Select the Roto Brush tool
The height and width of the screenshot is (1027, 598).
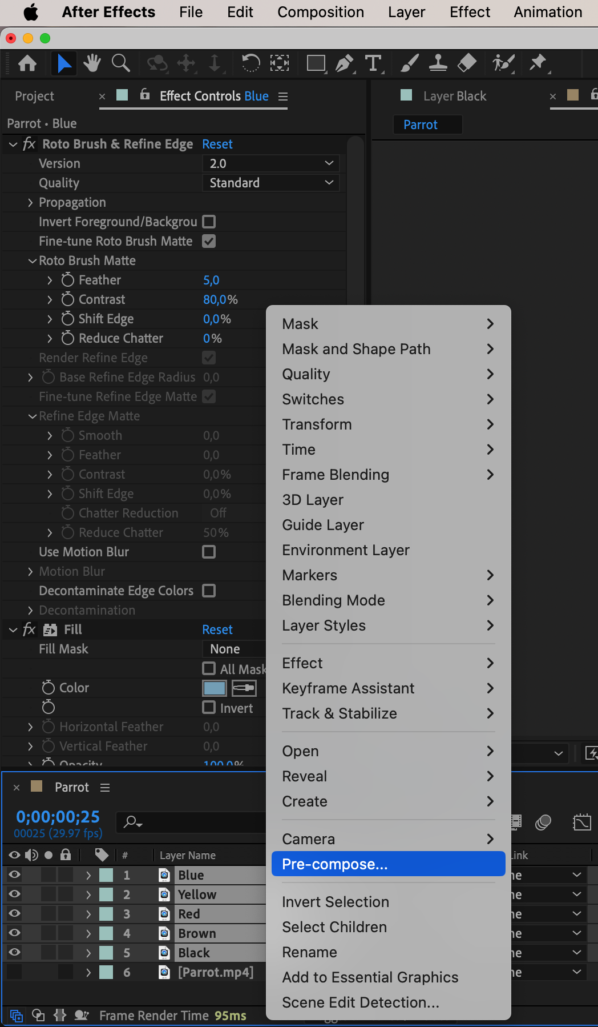[503, 63]
